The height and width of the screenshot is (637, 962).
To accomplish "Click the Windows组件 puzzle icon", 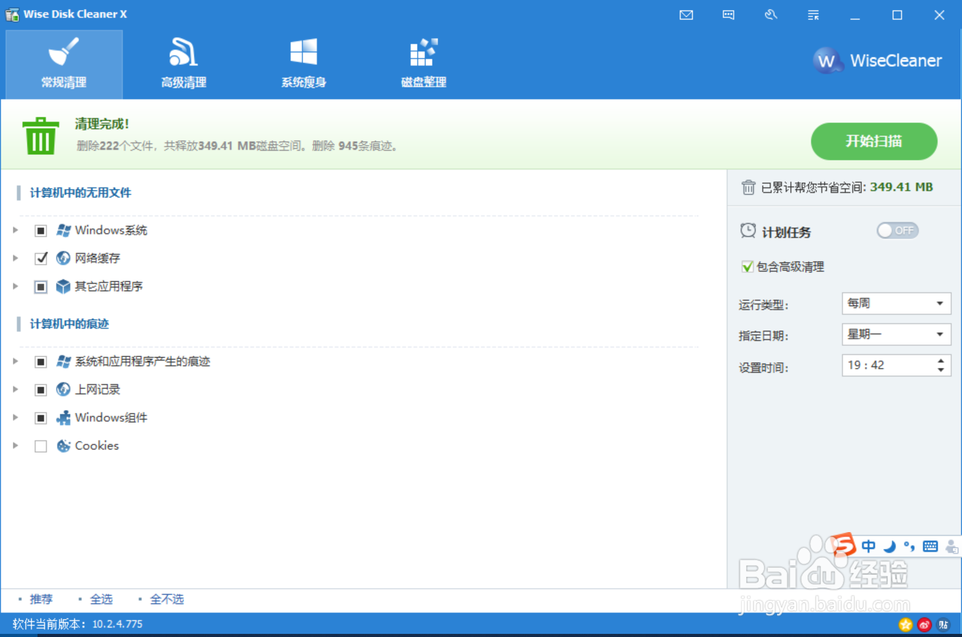I will [63, 418].
